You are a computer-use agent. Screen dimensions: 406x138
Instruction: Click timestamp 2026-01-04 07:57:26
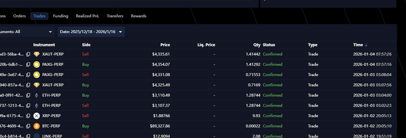pyautogui.click(x=372, y=54)
